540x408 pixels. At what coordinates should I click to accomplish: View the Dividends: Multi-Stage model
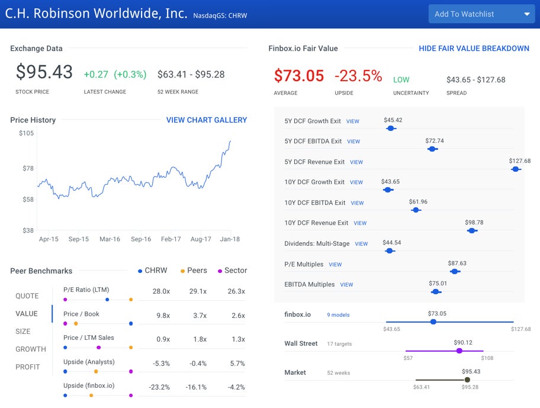coord(361,244)
